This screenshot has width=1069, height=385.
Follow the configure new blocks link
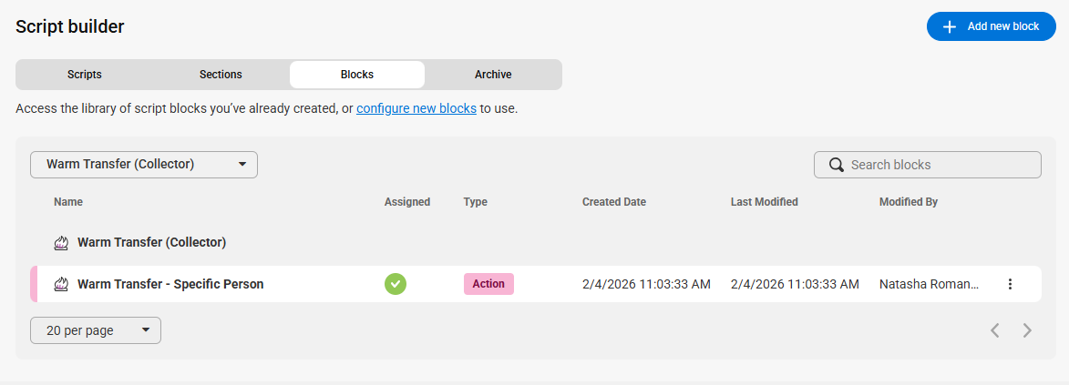pyautogui.click(x=416, y=108)
